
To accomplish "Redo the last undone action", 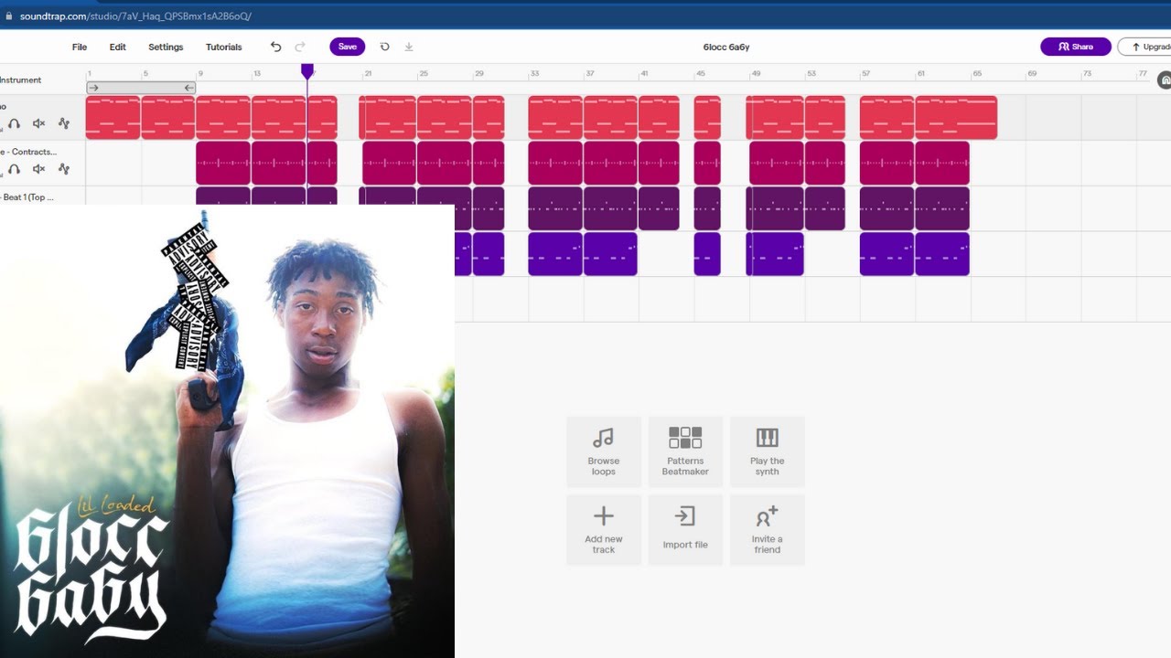I will pos(300,47).
